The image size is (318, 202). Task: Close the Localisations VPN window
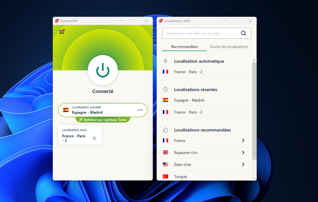(x=250, y=21)
